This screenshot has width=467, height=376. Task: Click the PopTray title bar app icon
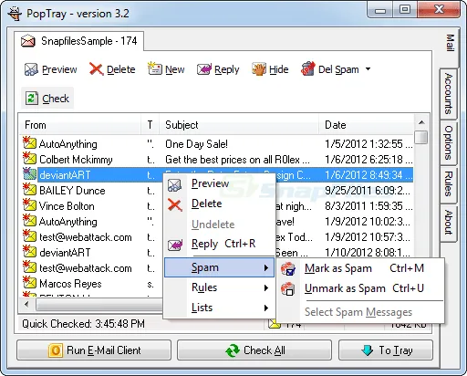click(x=15, y=14)
